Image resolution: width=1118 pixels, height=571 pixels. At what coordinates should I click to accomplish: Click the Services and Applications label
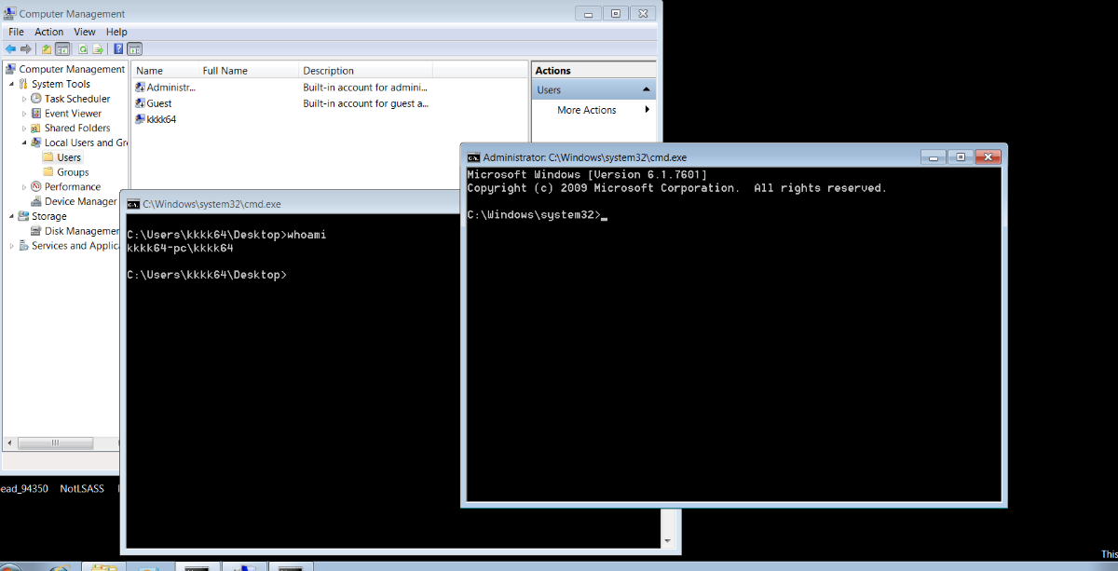[x=75, y=246]
